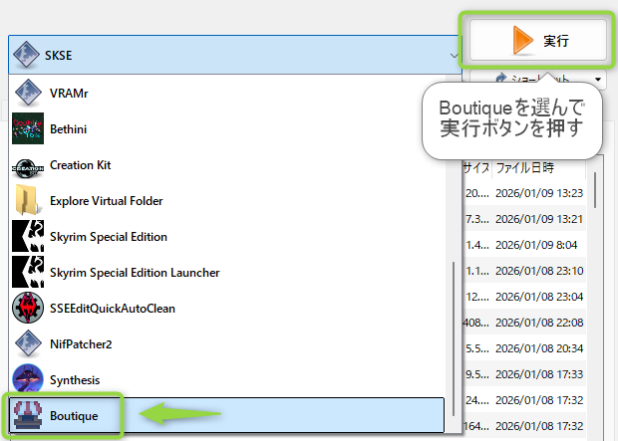
Task: Open the shortcut button dropdown arrow
Action: 599,79
